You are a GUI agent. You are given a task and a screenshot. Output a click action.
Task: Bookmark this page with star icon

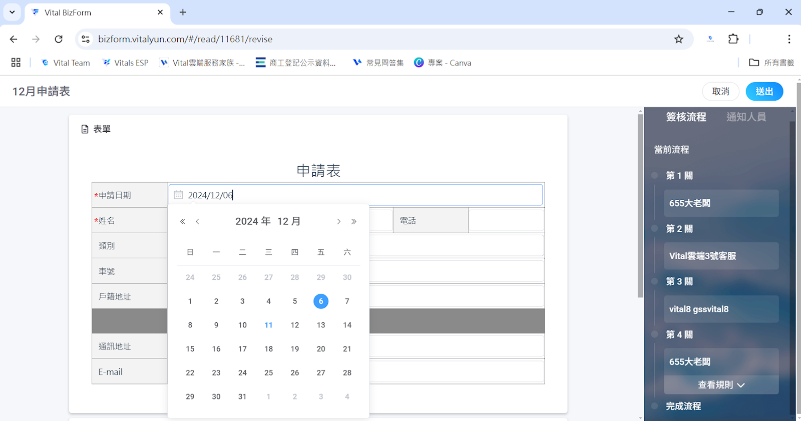coord(678,39)
